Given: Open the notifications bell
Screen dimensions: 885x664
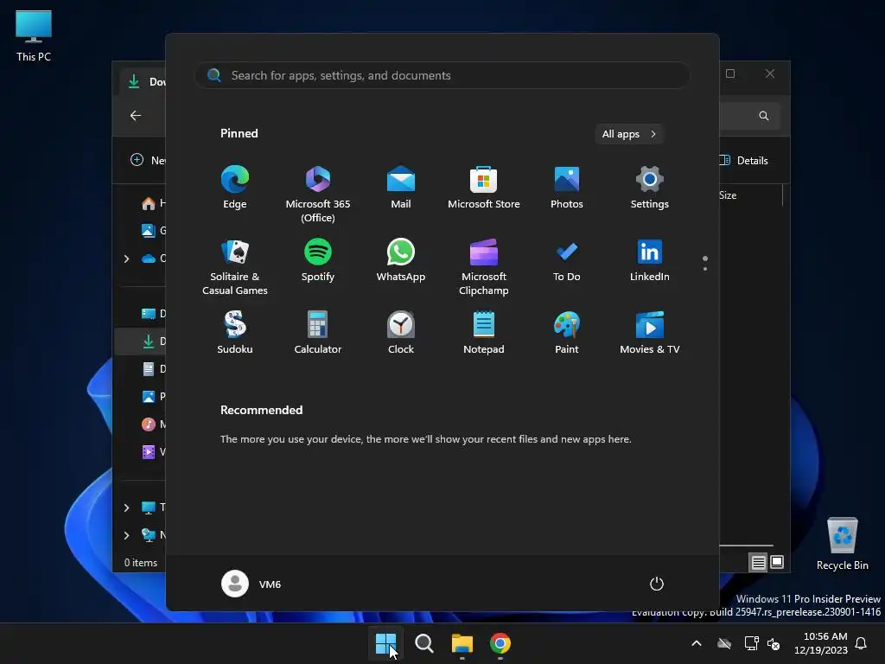Looking at the screenshot, I should coord(862,643).
